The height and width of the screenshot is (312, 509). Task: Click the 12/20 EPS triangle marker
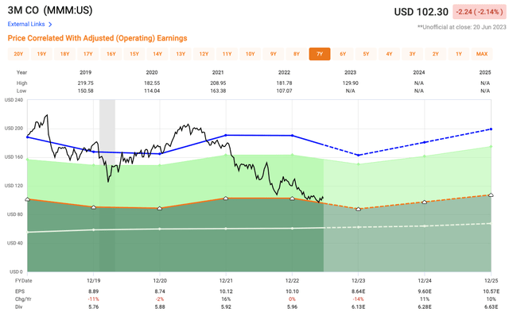[159, 208]
